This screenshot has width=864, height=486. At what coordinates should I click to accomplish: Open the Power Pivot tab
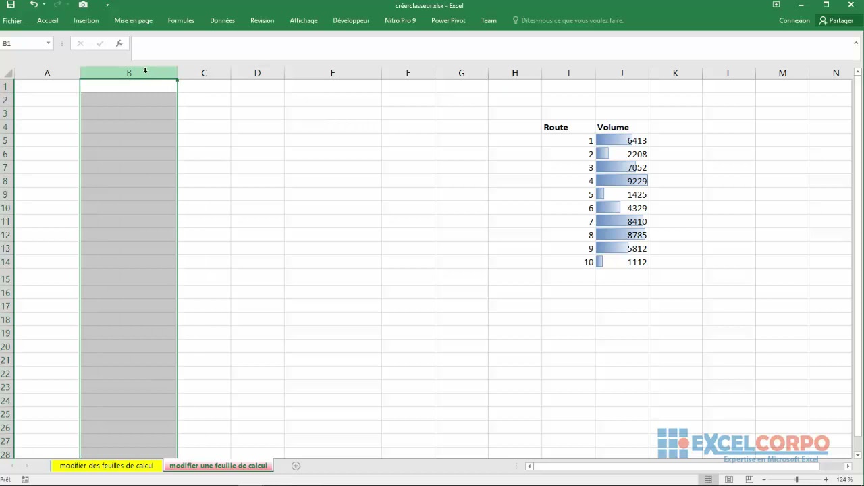pos(448,20)
